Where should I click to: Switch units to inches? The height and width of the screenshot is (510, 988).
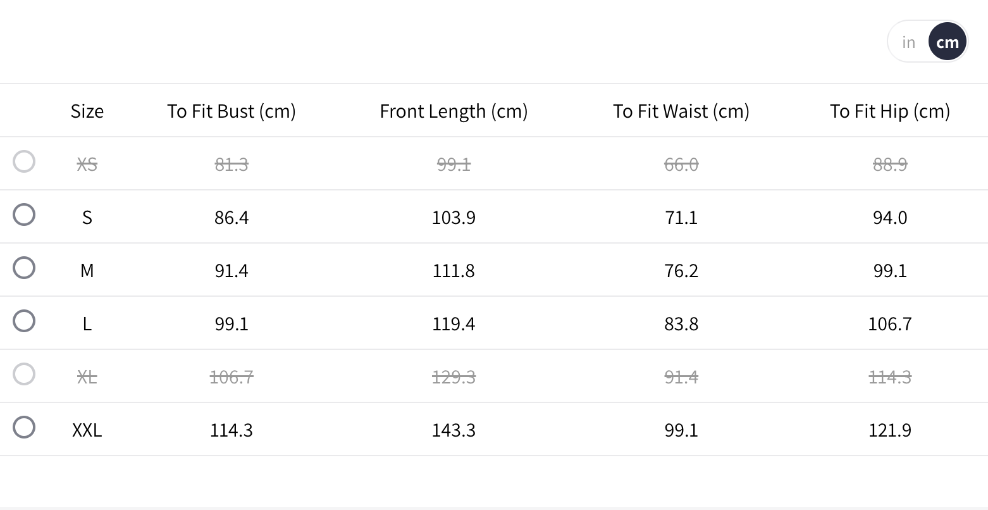[908, 42]
